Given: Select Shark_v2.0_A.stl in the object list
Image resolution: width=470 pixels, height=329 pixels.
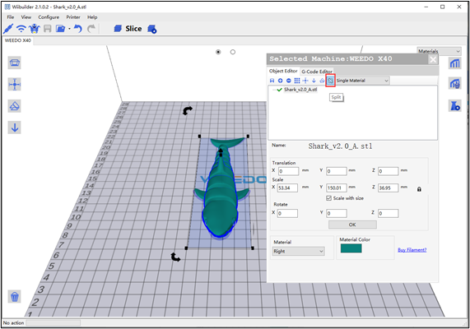Looking at the screenshot, I should [x=300, y=90].
